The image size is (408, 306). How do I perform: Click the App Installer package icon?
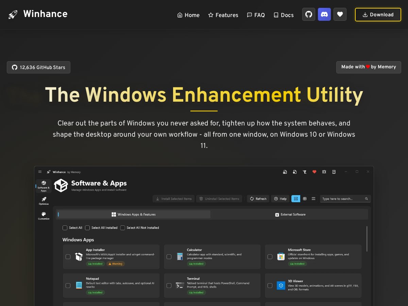click(x=79, y=257)
